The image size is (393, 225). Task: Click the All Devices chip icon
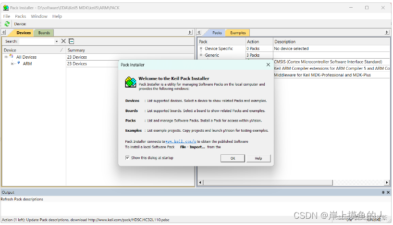click(x=11, y=56)
